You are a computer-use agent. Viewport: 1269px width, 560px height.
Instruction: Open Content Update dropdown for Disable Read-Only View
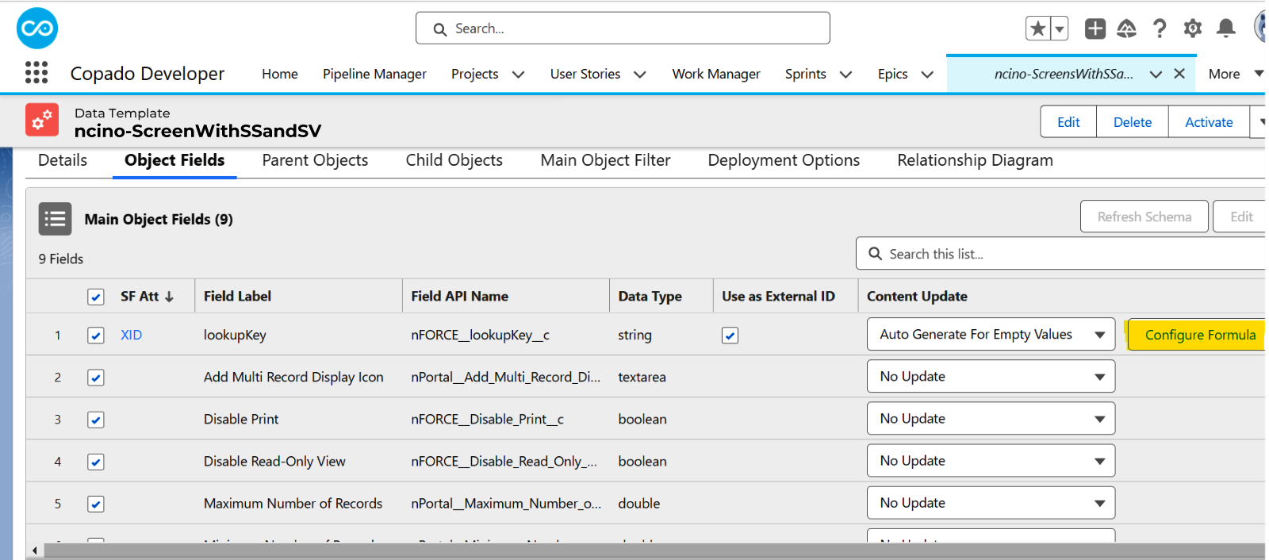pos(991,461)
